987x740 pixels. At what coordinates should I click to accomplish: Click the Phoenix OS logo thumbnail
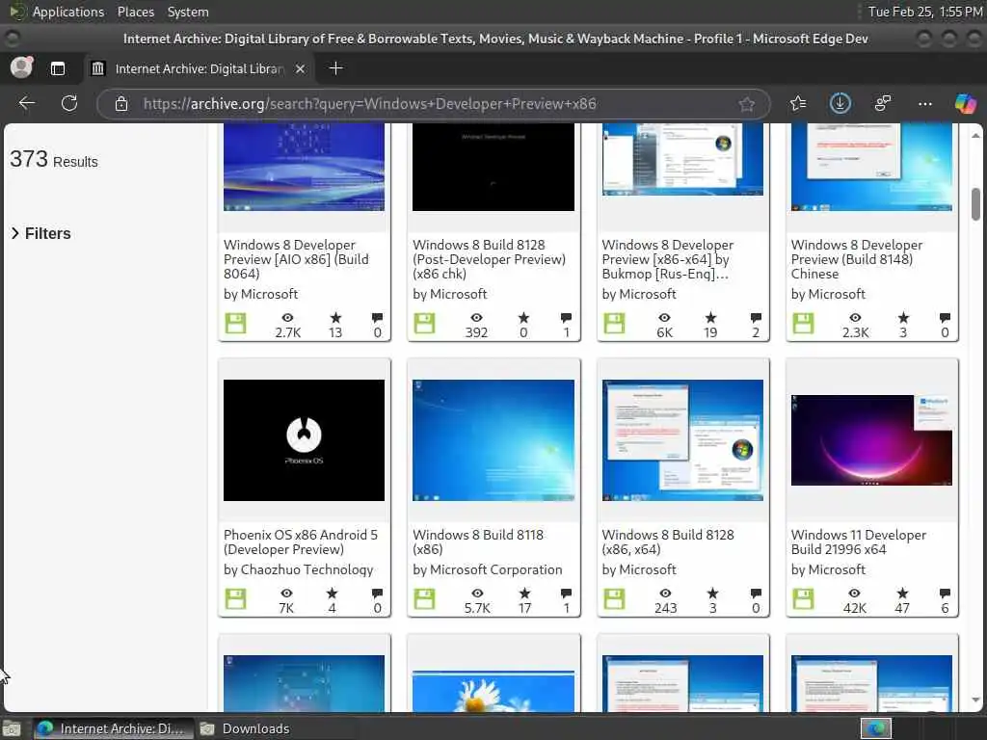point(304,439)
